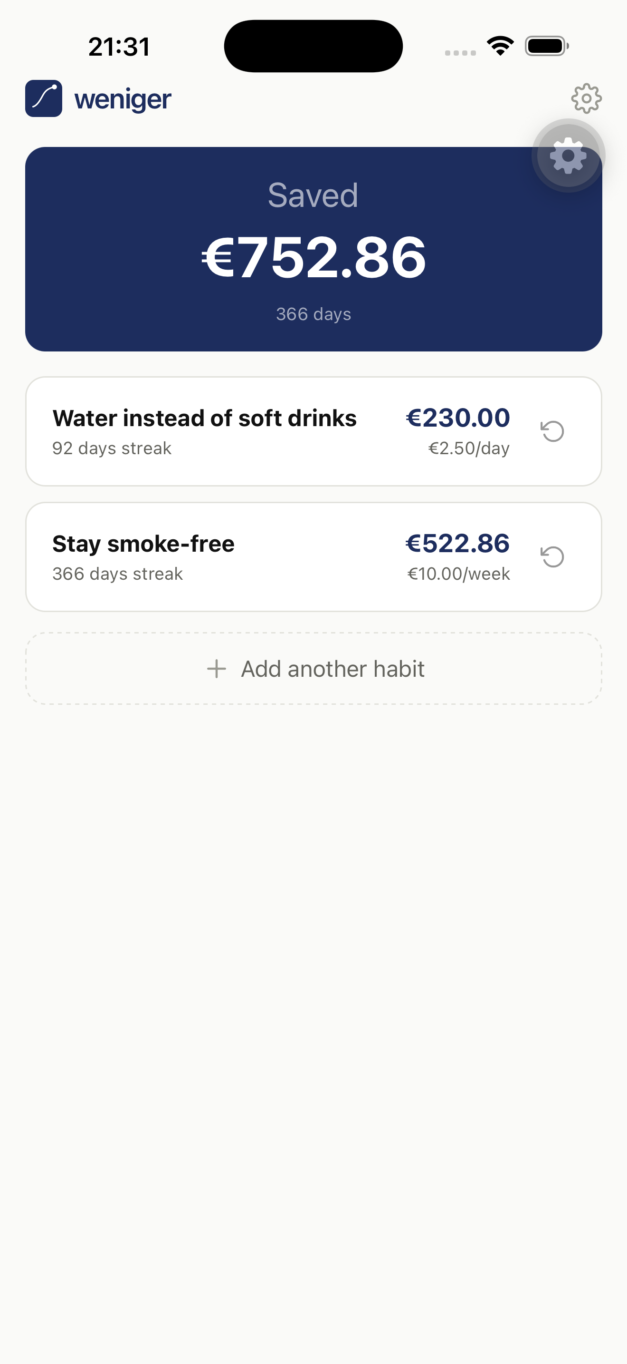Screen dimensions: 627x1364
Task: Open the Stay smoke-free habit
Action: (143, 544)
